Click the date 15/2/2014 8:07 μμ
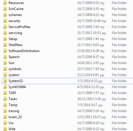This screenshot has height=131, width=133. [x=91, y=75]
